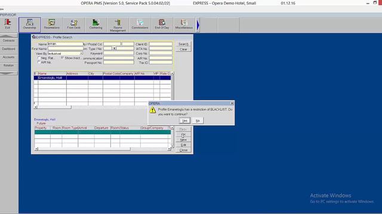
Task: Click No in the OPERA blacklist dialog
Action: coord(198,121)
